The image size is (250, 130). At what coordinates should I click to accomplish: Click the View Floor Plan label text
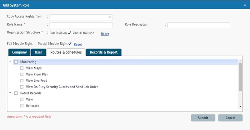pyautogui.click(x=37, y=74)
